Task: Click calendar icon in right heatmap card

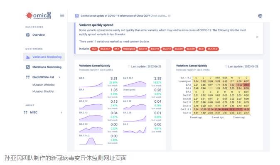Action: tap(226, 66)
